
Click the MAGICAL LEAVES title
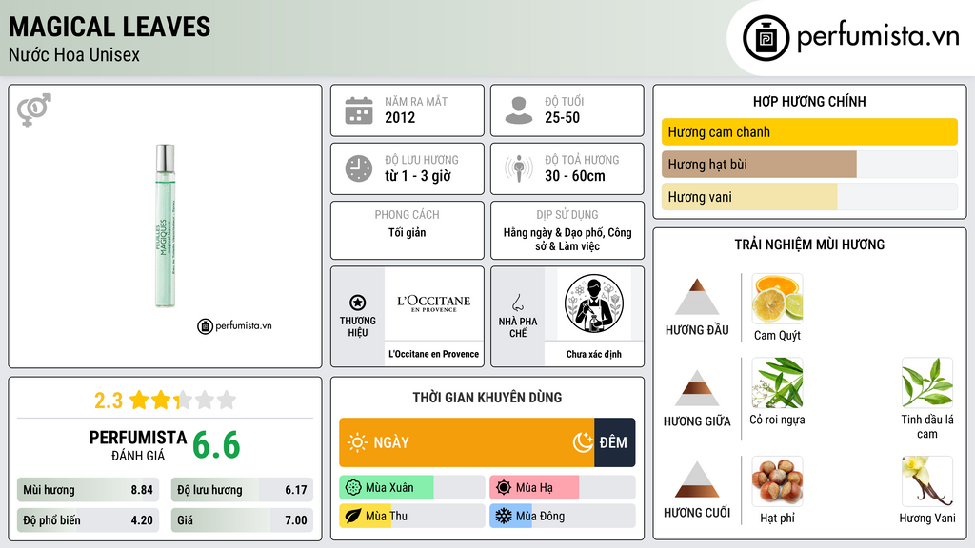coord(109,28)
